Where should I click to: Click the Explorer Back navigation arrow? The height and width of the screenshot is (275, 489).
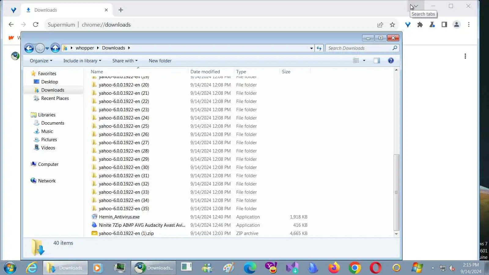pos(29,48)
